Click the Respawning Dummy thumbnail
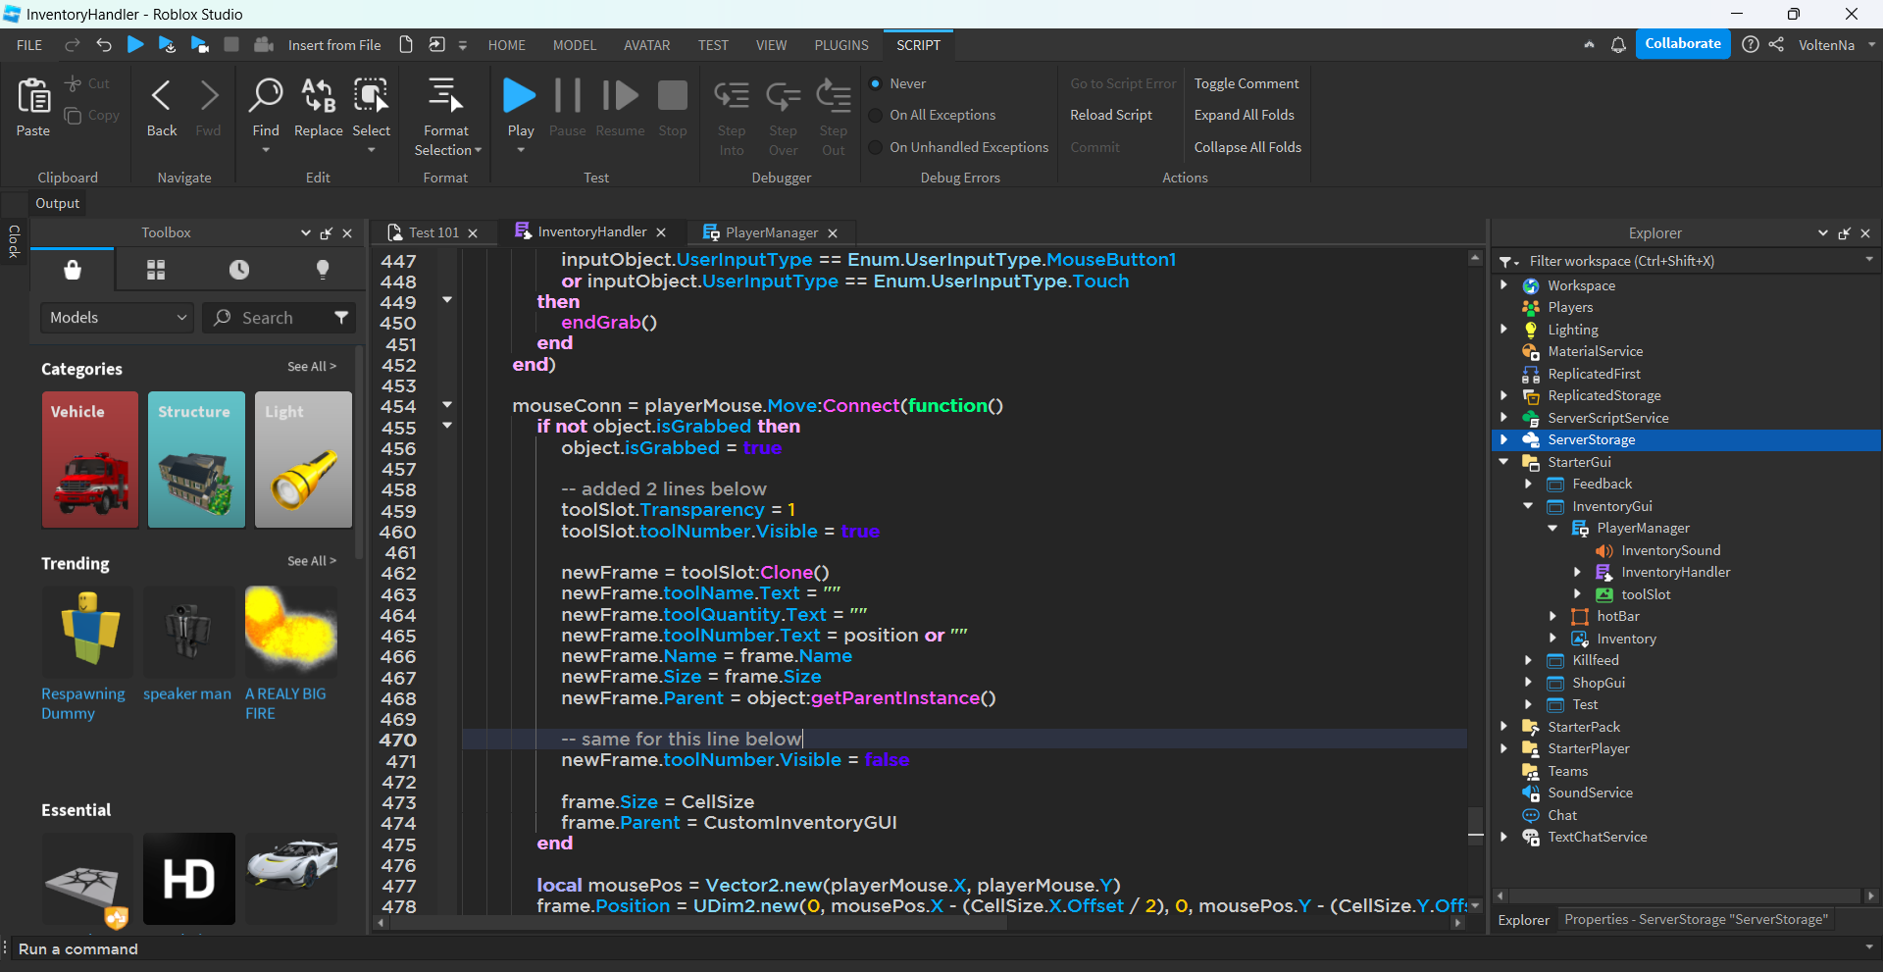This screenshot has height=972, width=1883. [x=86, y=632]
